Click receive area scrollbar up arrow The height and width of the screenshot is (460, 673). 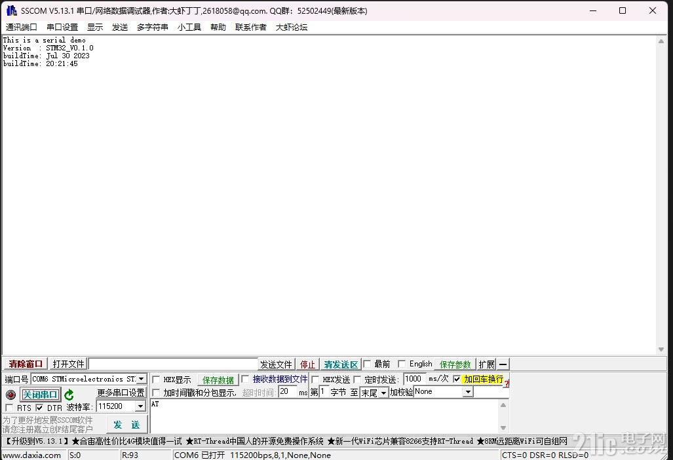[x=661, y=42]
